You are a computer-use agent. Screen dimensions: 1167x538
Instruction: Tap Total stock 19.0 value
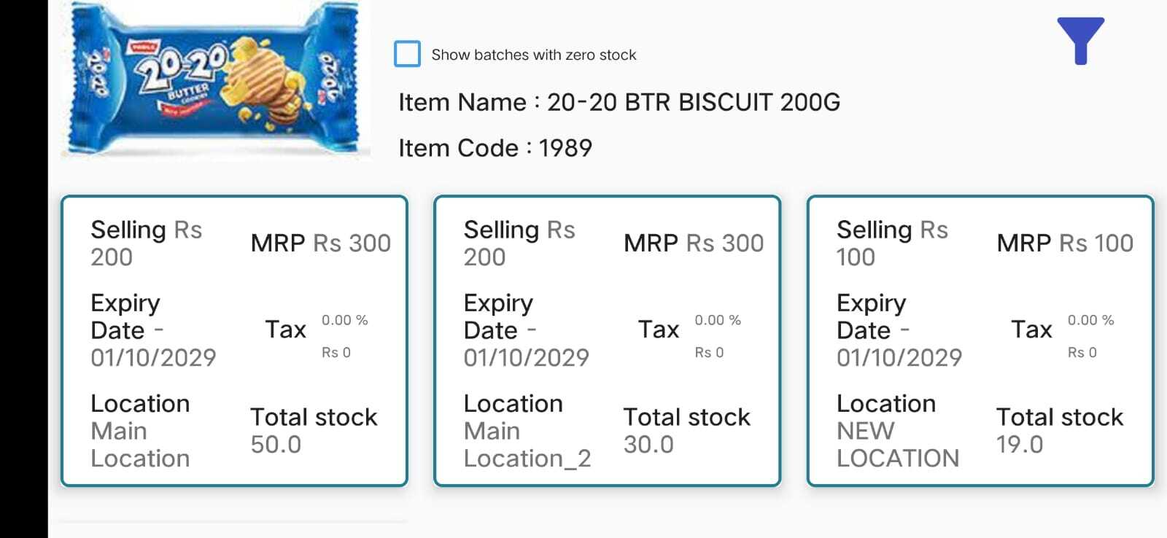[1020, 444]
